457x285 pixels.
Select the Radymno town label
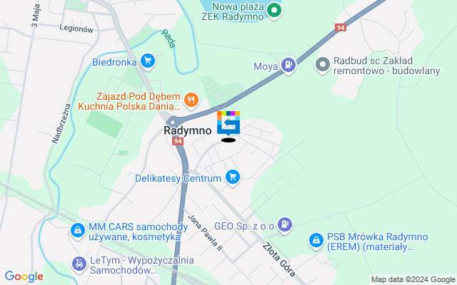(187, 130)
